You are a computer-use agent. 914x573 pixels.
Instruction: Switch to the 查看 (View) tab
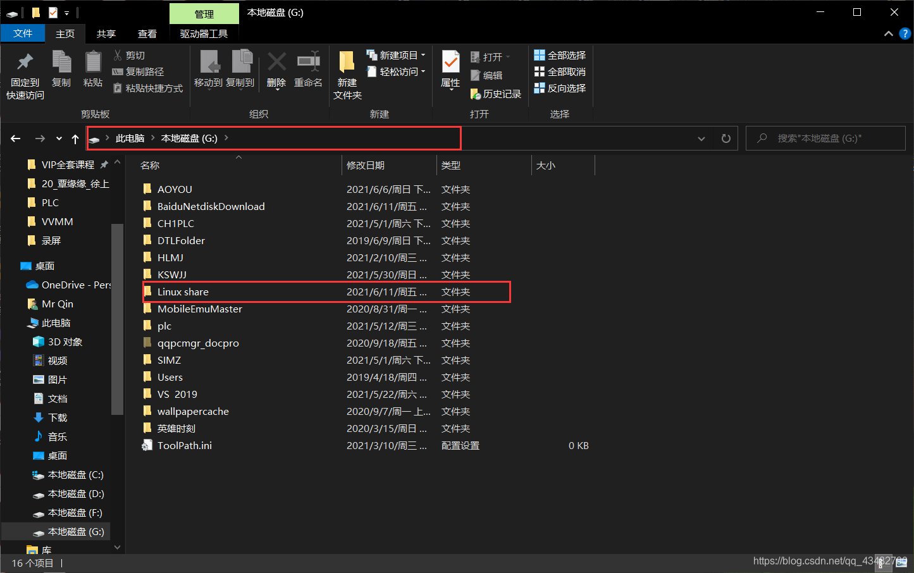(x=147, y=34)
